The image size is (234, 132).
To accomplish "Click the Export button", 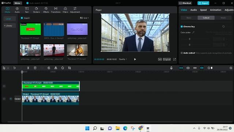I will pos(203,3).
